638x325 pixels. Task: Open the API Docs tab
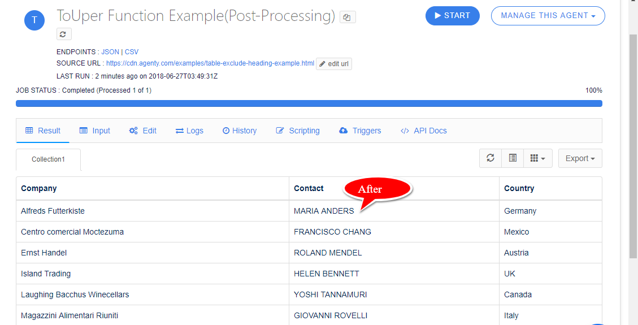tap(424, 131)
